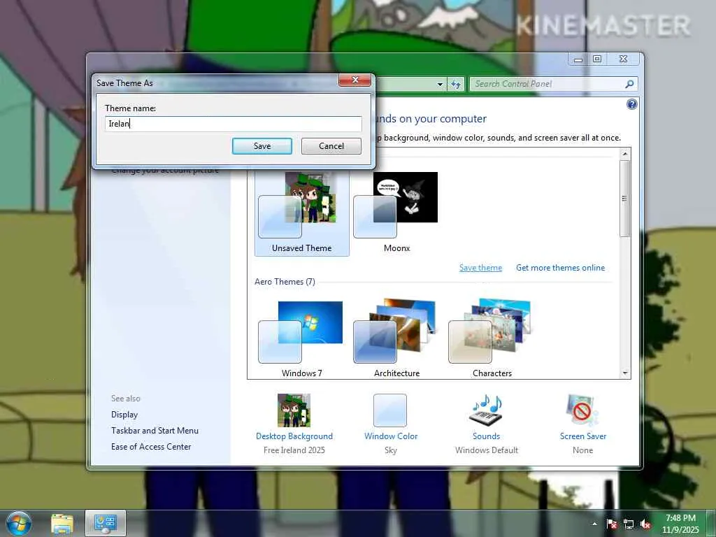Open the Windows Start orb
The image size is (716, 537).
click(19, 523)
